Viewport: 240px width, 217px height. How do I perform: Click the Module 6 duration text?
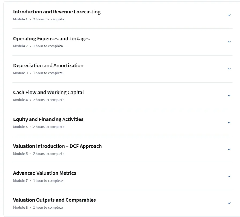click(x=49, y=154)
